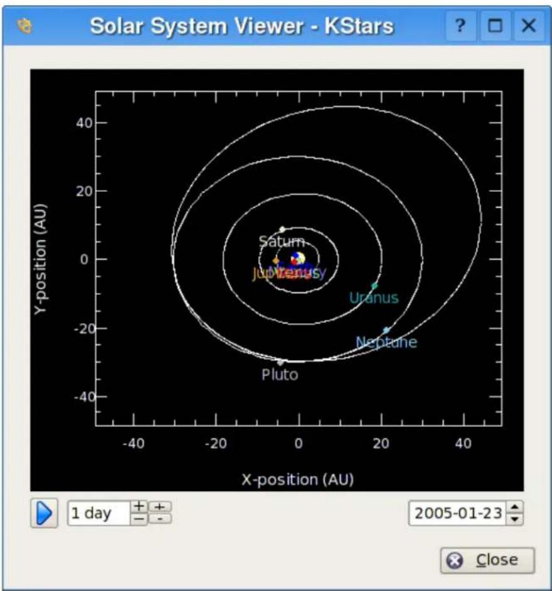Image resolution: width=552 pixels, height=591 pixels.
Task: Click the Sun at the plot center
Action: [300, 258]
